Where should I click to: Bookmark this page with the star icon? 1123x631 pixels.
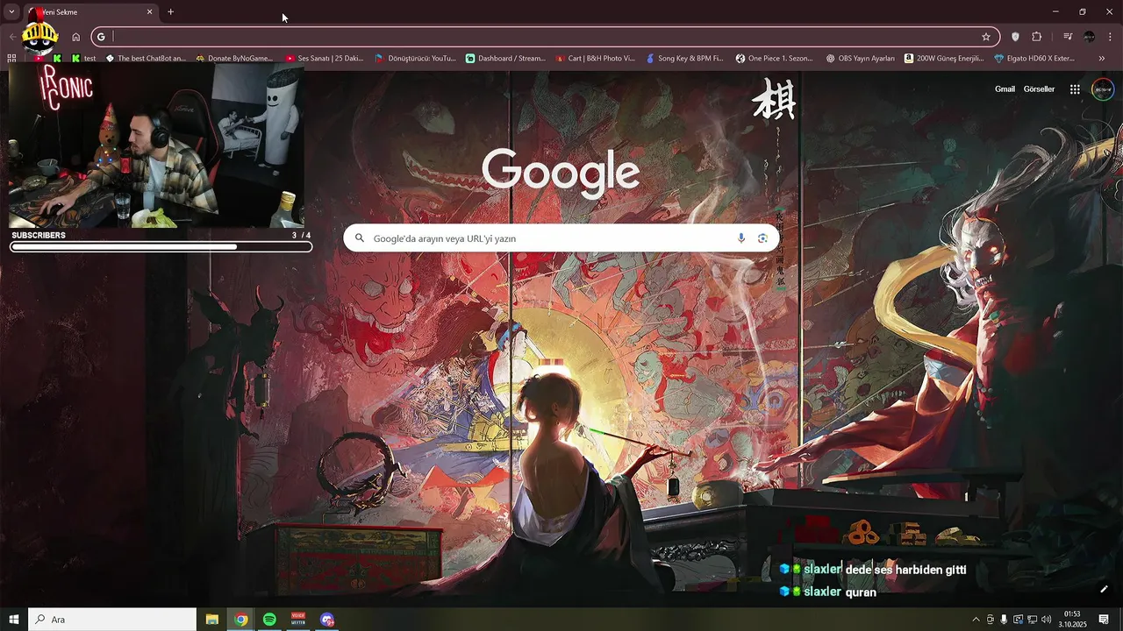click(x=986, y=37)
